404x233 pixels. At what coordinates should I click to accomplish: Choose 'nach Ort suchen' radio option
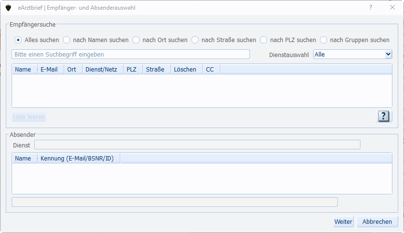pyautogui.click(x=136, y=40)
